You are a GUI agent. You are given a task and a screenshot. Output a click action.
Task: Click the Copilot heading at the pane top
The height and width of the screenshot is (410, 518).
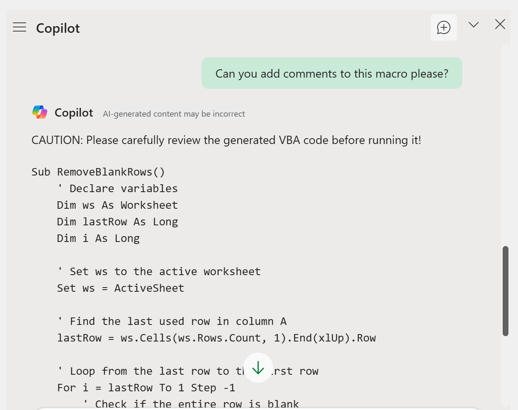pyautogui.click(x=58, y=28)
